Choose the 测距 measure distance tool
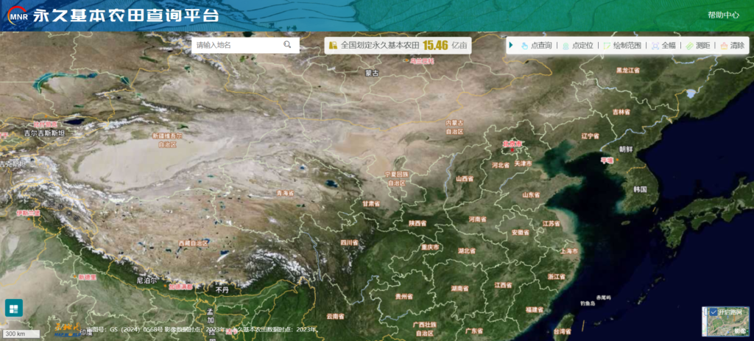The image size is (754, 341). [698, 46]
